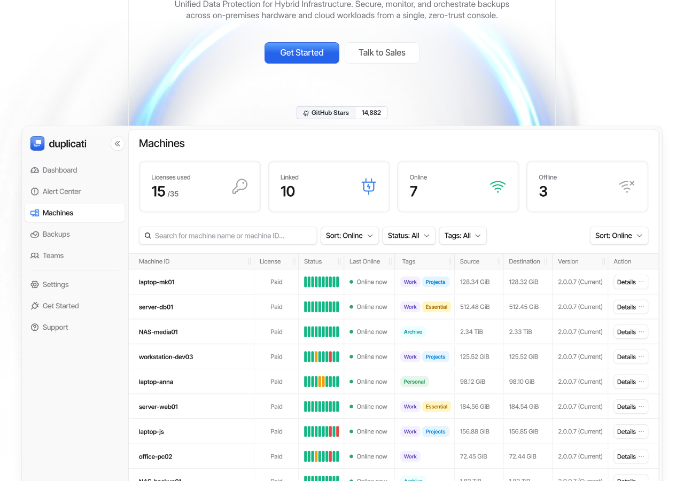Click the status bar for laptop-anna
The image size is (684, 481).
pyautogui.click(x=322, y=382)
